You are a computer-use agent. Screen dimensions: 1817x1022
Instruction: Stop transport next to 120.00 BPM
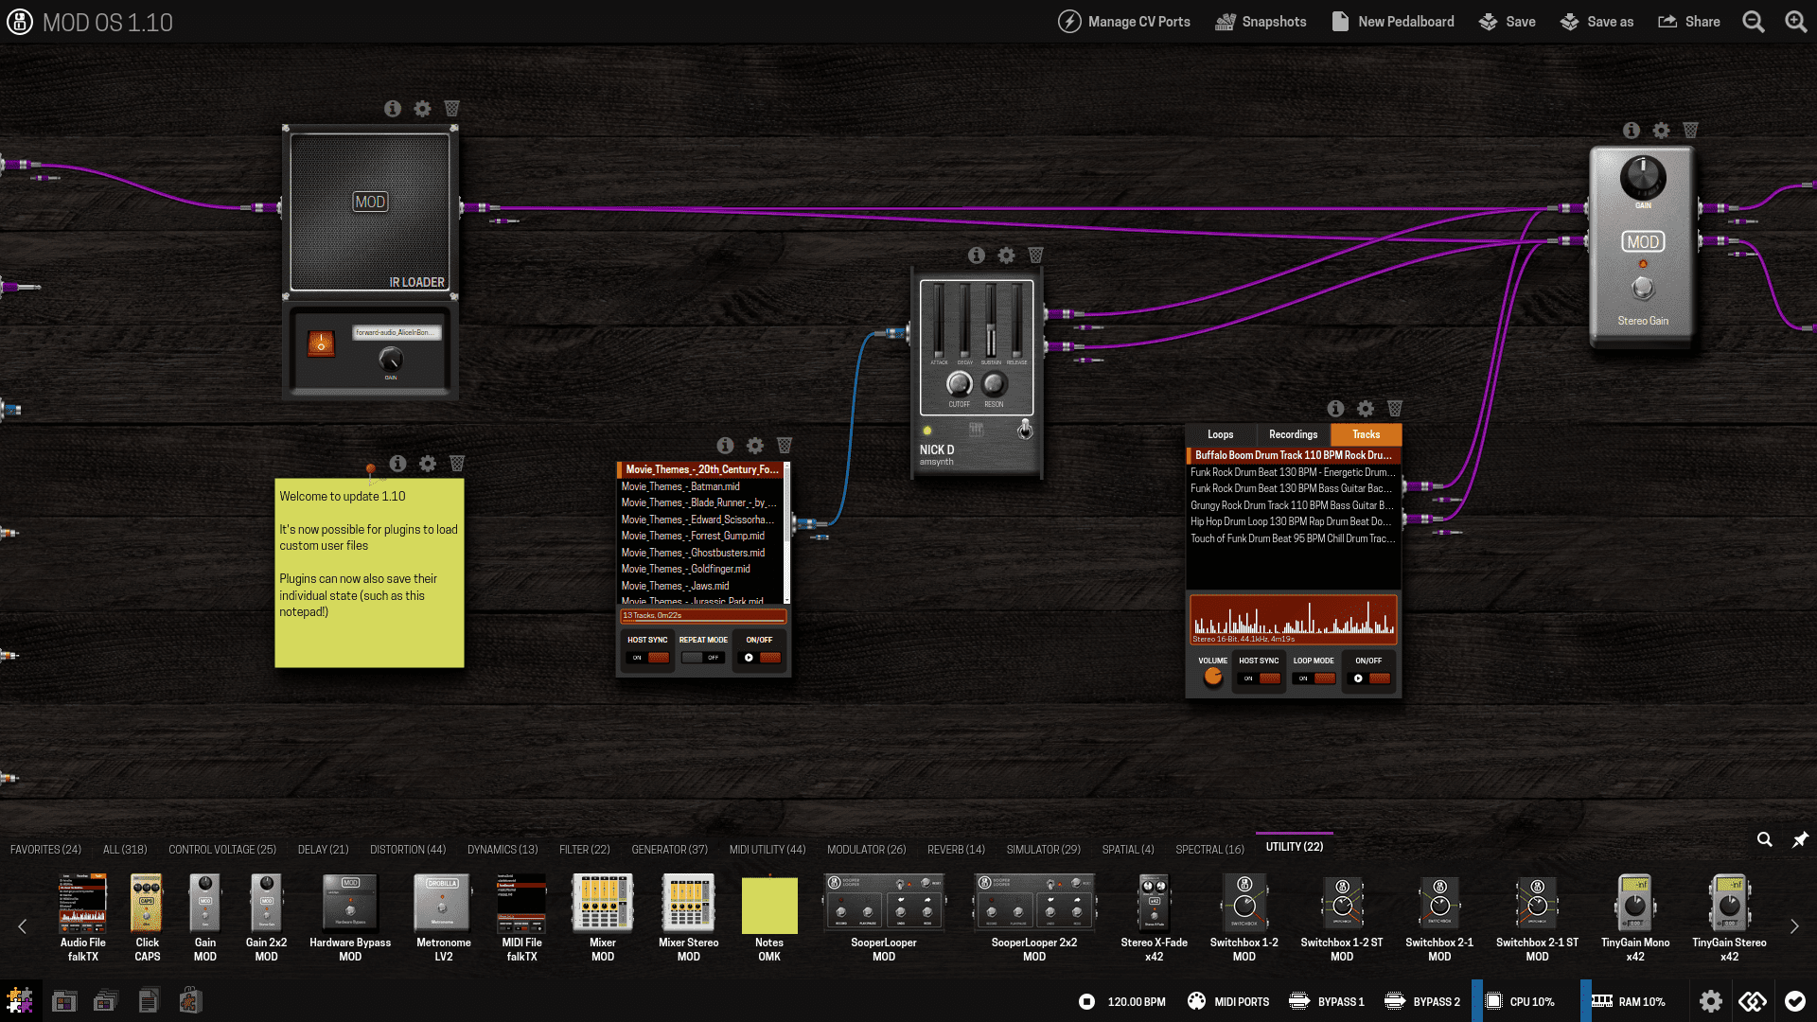tap(1086, 1001)
